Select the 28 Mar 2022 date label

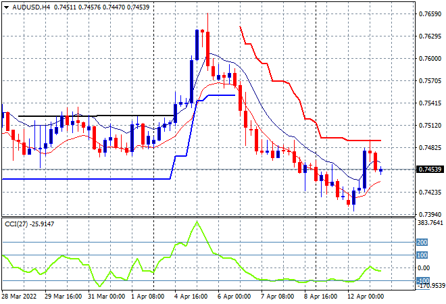coord(20,297)
